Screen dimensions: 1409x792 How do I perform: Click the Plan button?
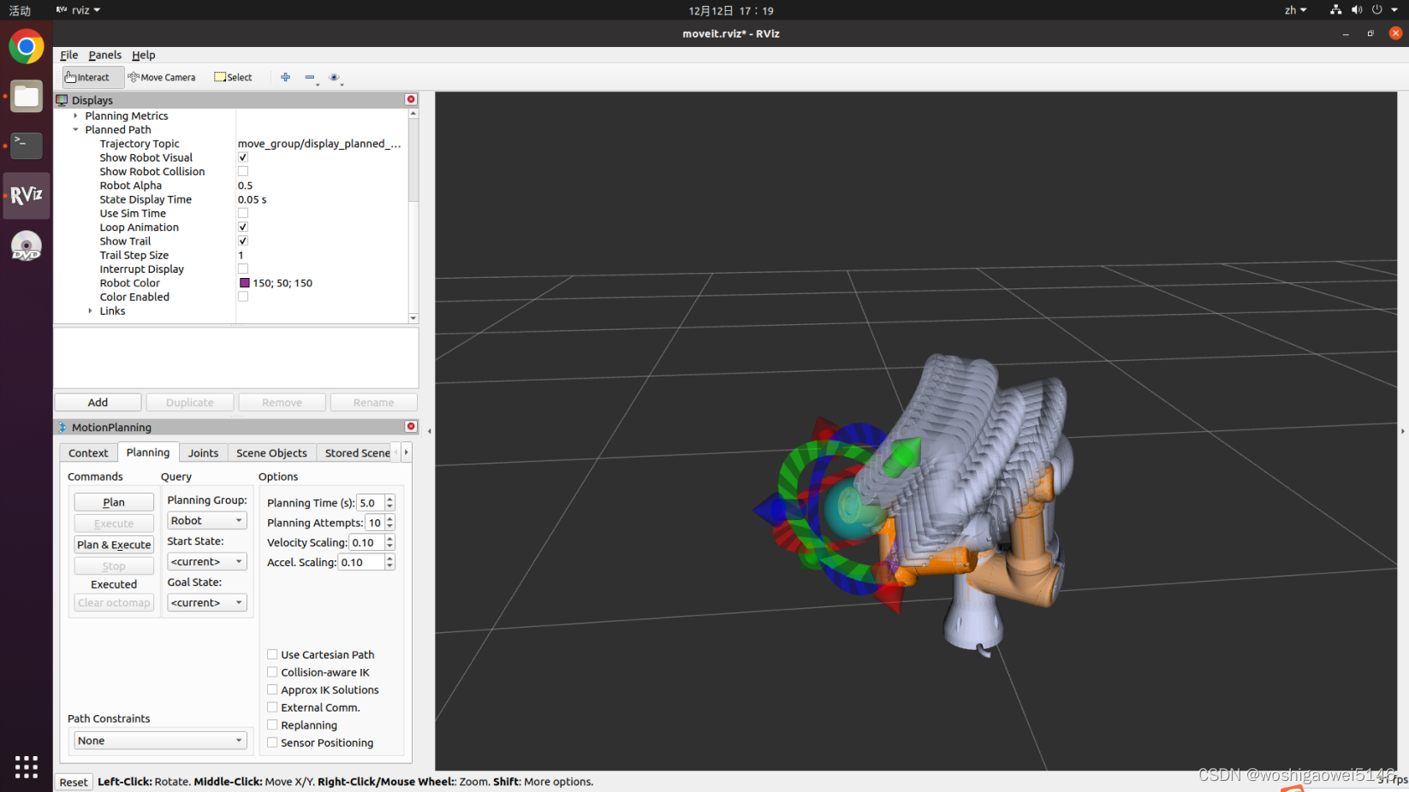coord(114,502)
